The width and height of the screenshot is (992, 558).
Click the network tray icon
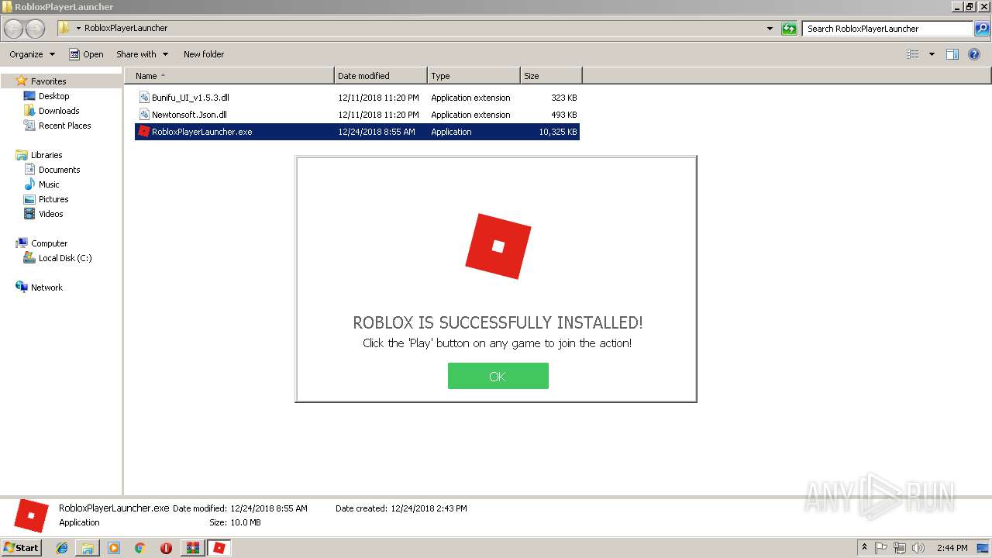(x=900, y=548)
